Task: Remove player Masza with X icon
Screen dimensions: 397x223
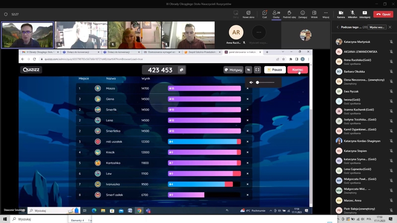Action: (248, 88)
